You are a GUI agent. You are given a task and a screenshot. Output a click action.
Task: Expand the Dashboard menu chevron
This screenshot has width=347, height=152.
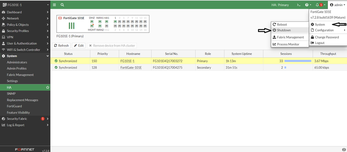(48, 12)
